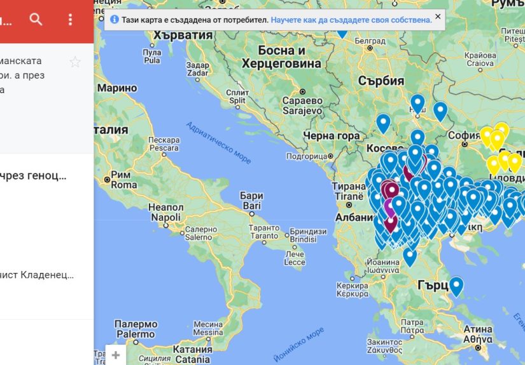
Task: Star this map as a favorite
Action: point(75,62)
